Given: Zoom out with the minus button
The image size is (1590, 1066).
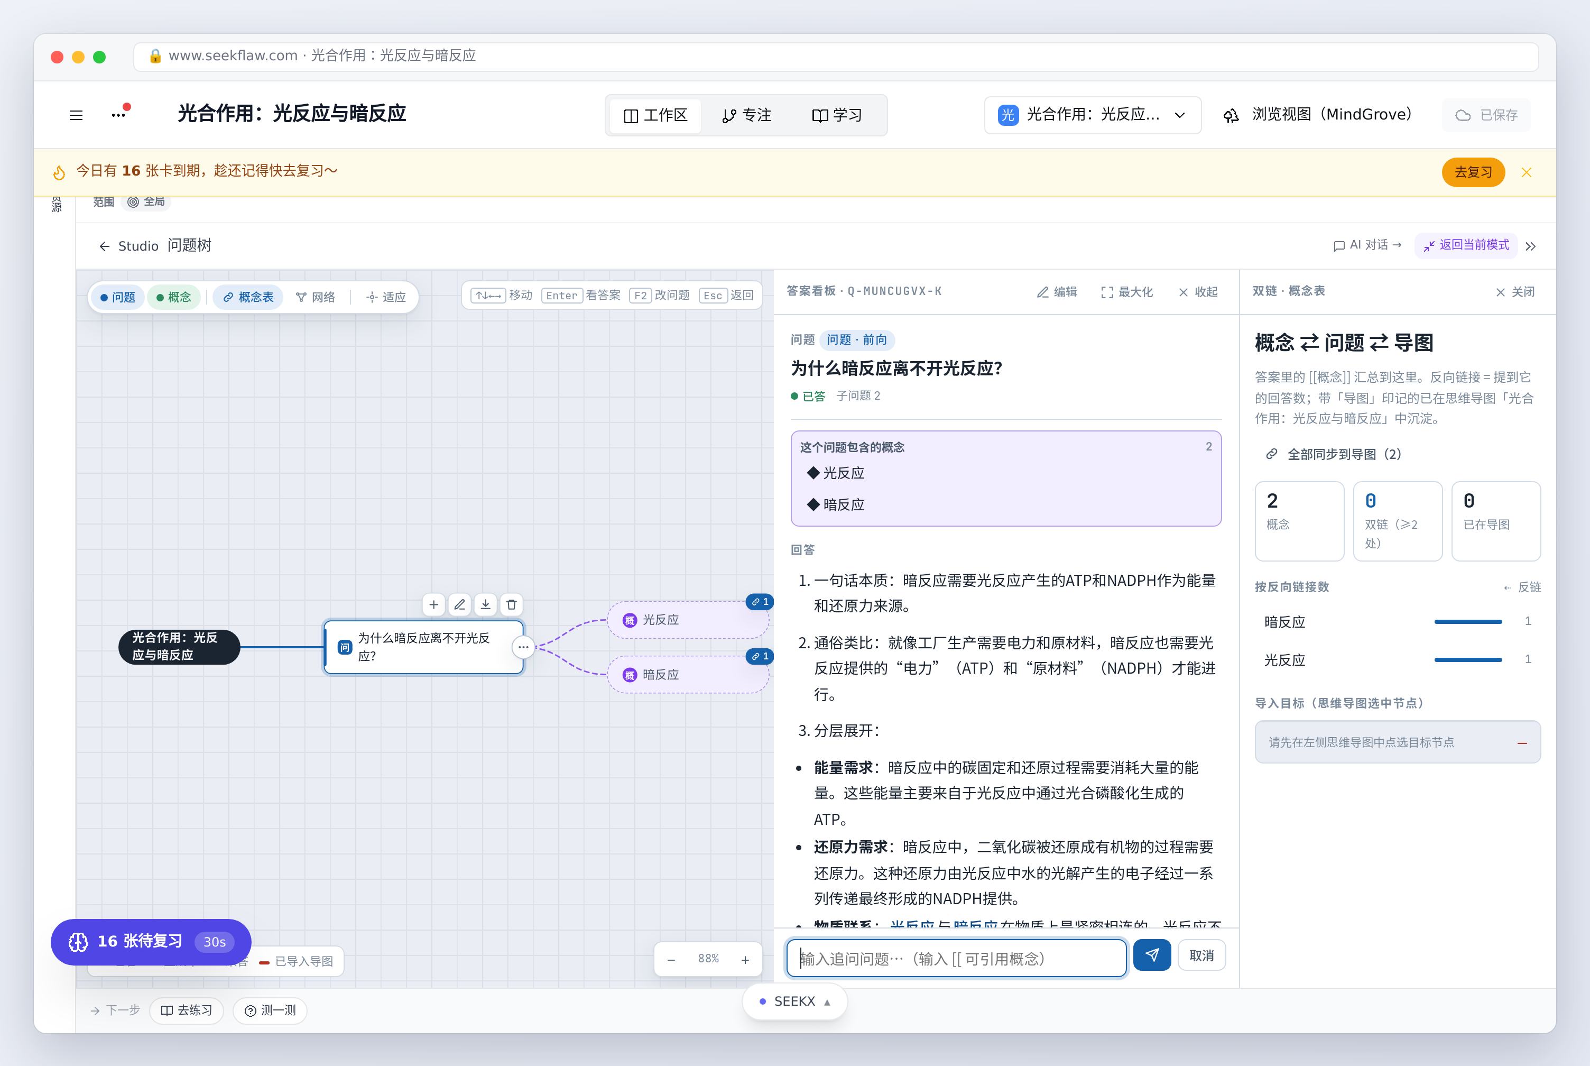Looking at the screenshot, I should click(671, 959).
